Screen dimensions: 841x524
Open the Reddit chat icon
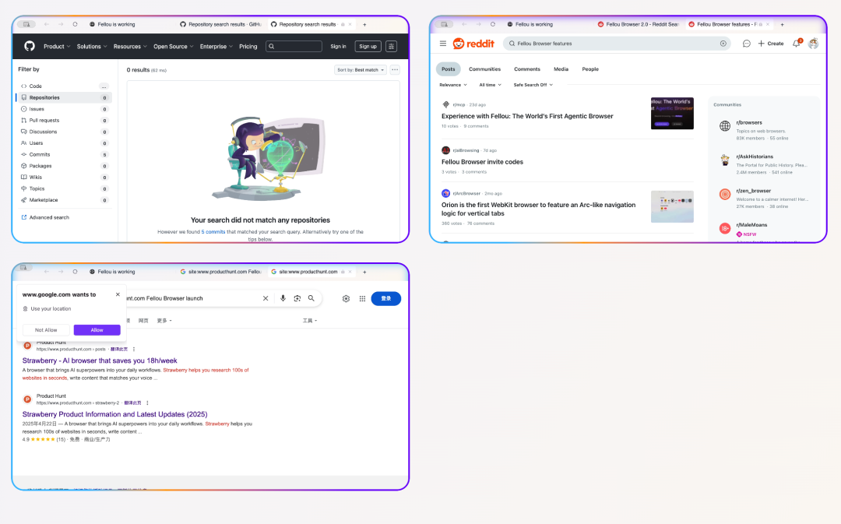click(x=746, y=44)
